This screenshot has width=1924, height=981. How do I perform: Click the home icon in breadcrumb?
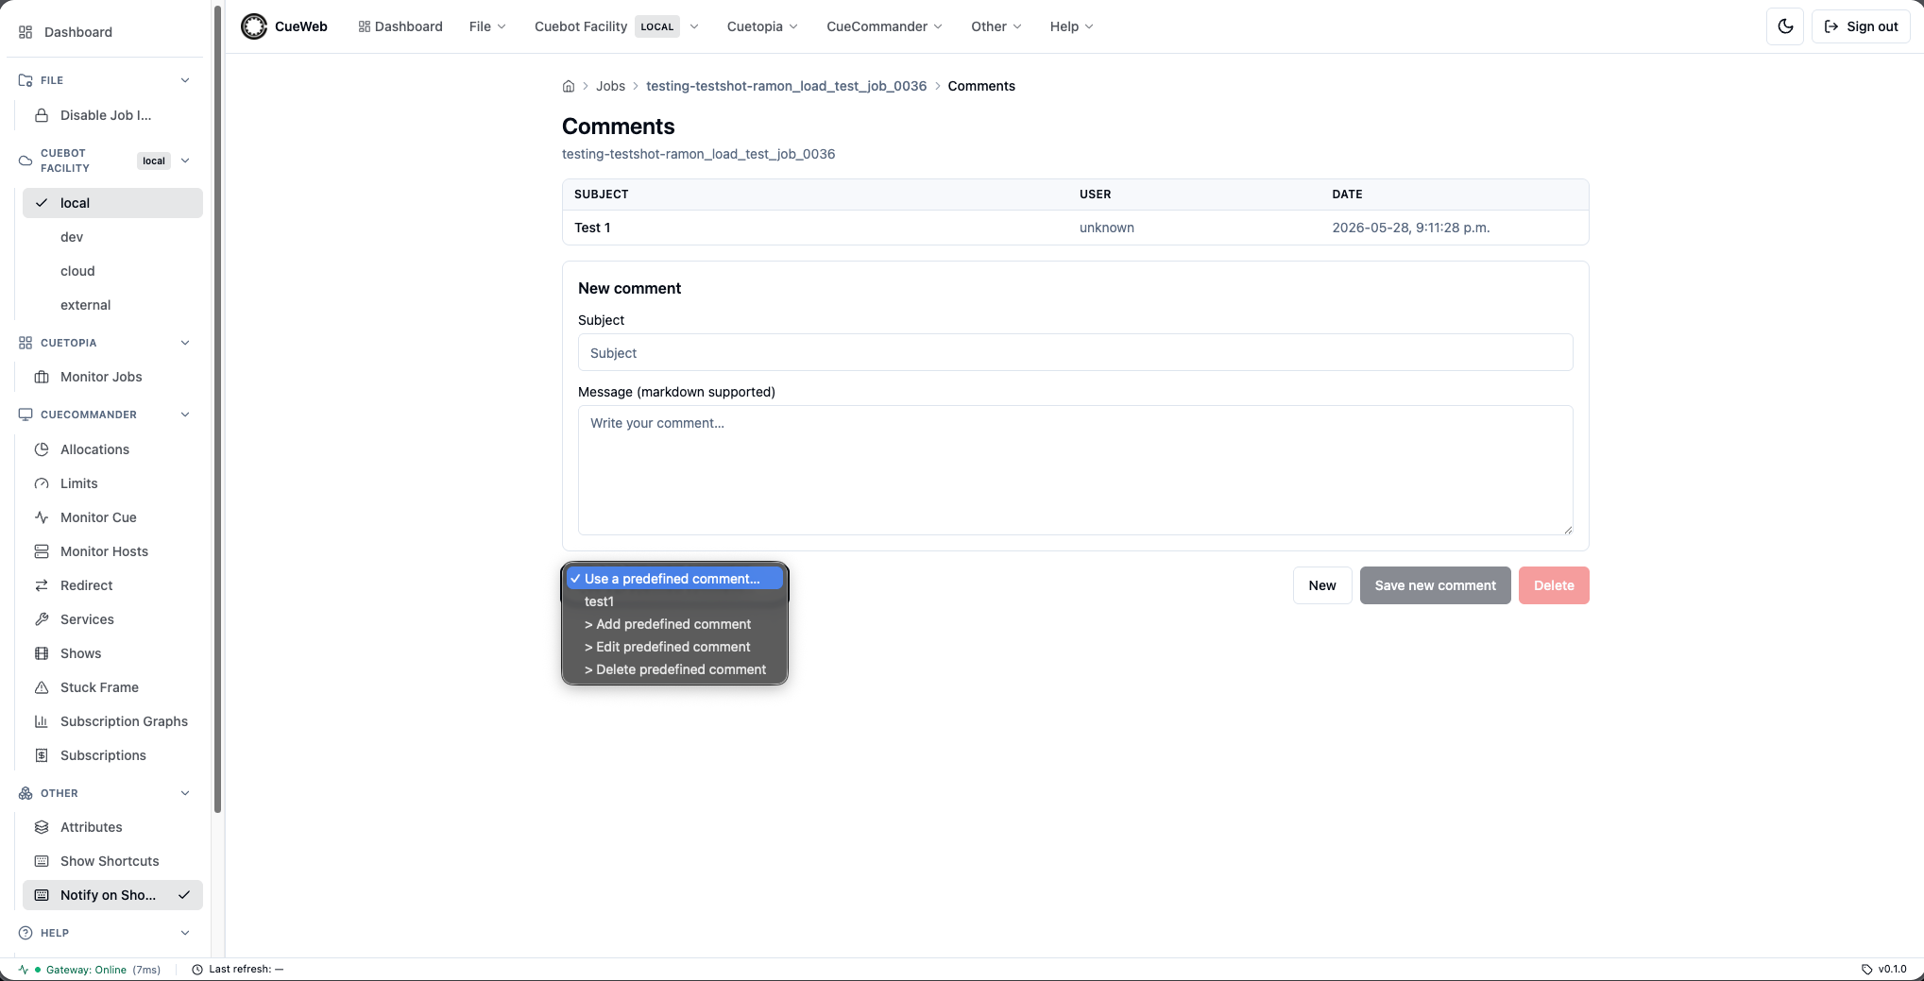pyautogui.click(x=569, y=86)
